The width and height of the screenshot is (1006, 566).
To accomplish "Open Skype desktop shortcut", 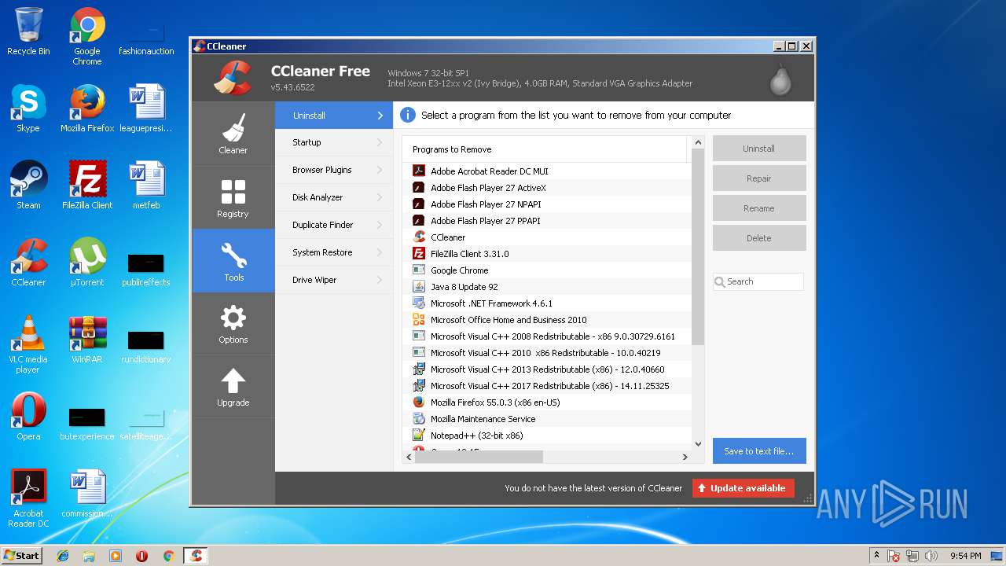I will (28, 108).
